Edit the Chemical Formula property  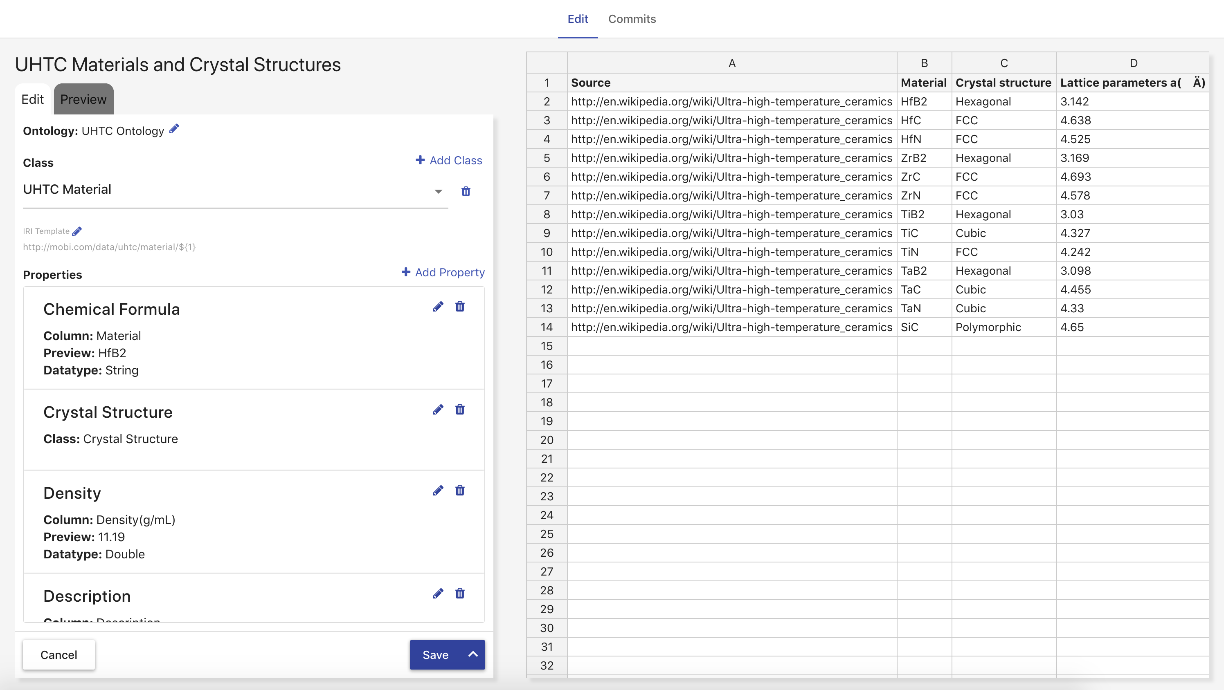pyautogui.click(x=438, y=307)
